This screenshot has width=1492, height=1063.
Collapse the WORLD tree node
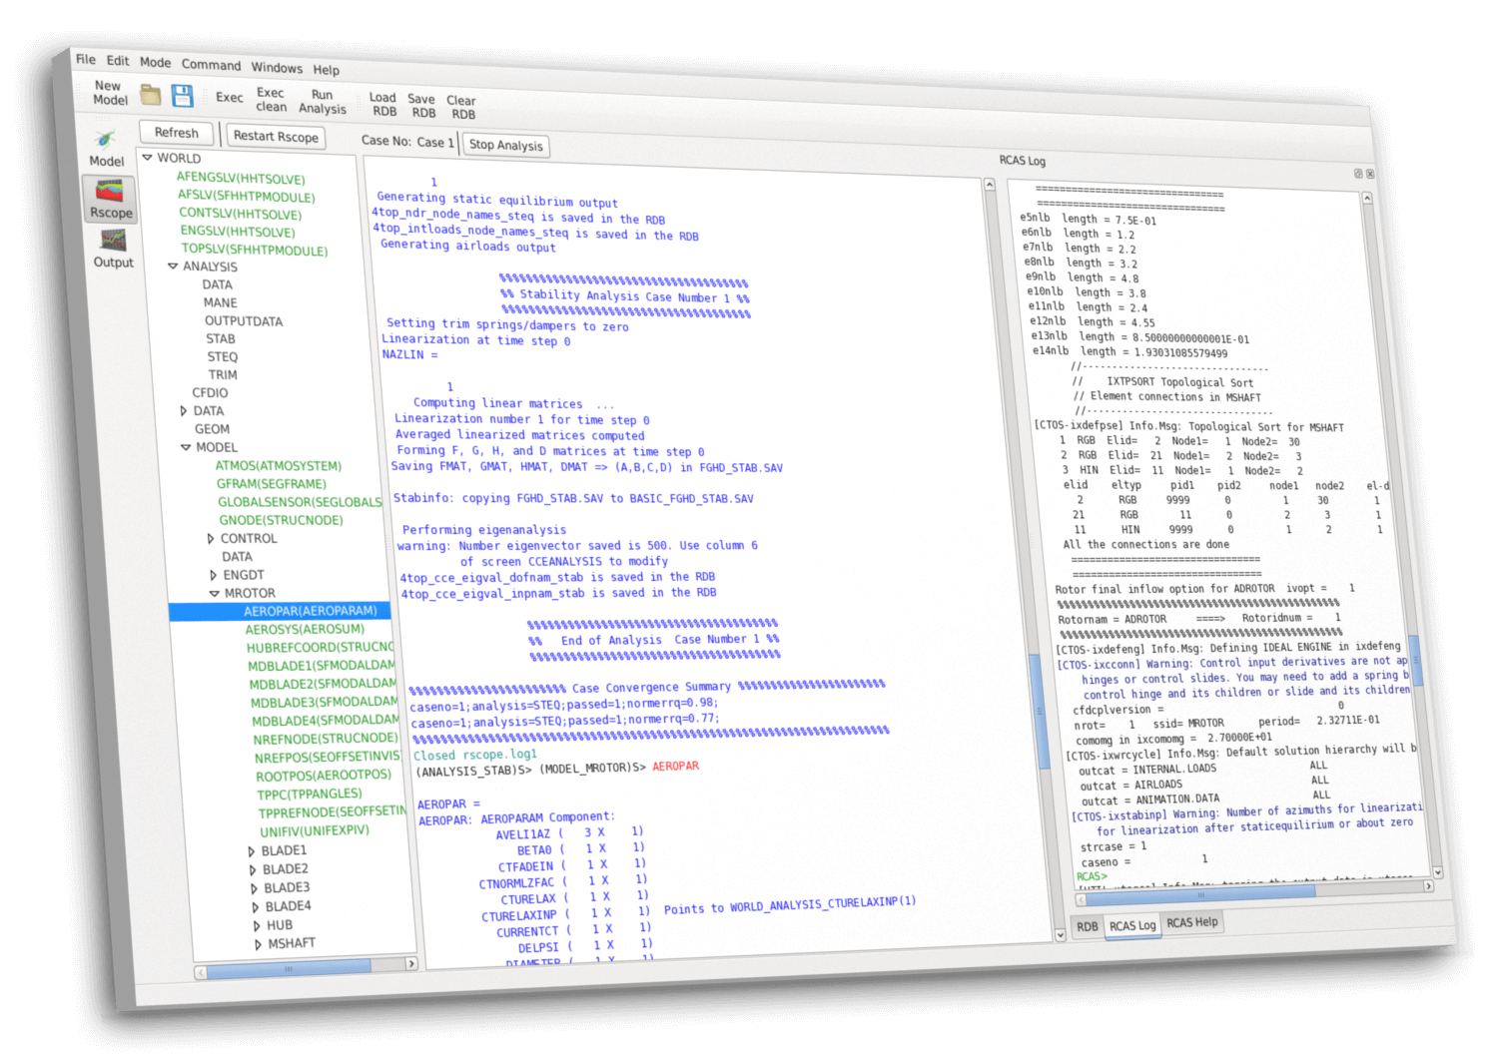(x=148, y=158)
